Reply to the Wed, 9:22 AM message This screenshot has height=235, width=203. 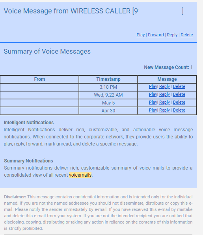164,94
